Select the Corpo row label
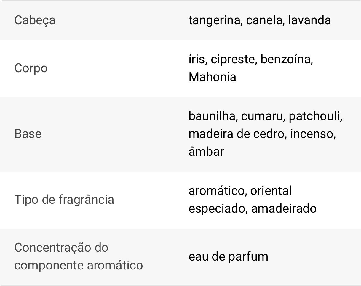 (x=31, y=68)
